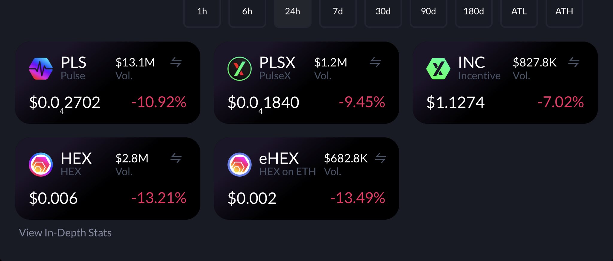Open View In-Depth Stats link
613x261 pixels.
pos(65,233)
